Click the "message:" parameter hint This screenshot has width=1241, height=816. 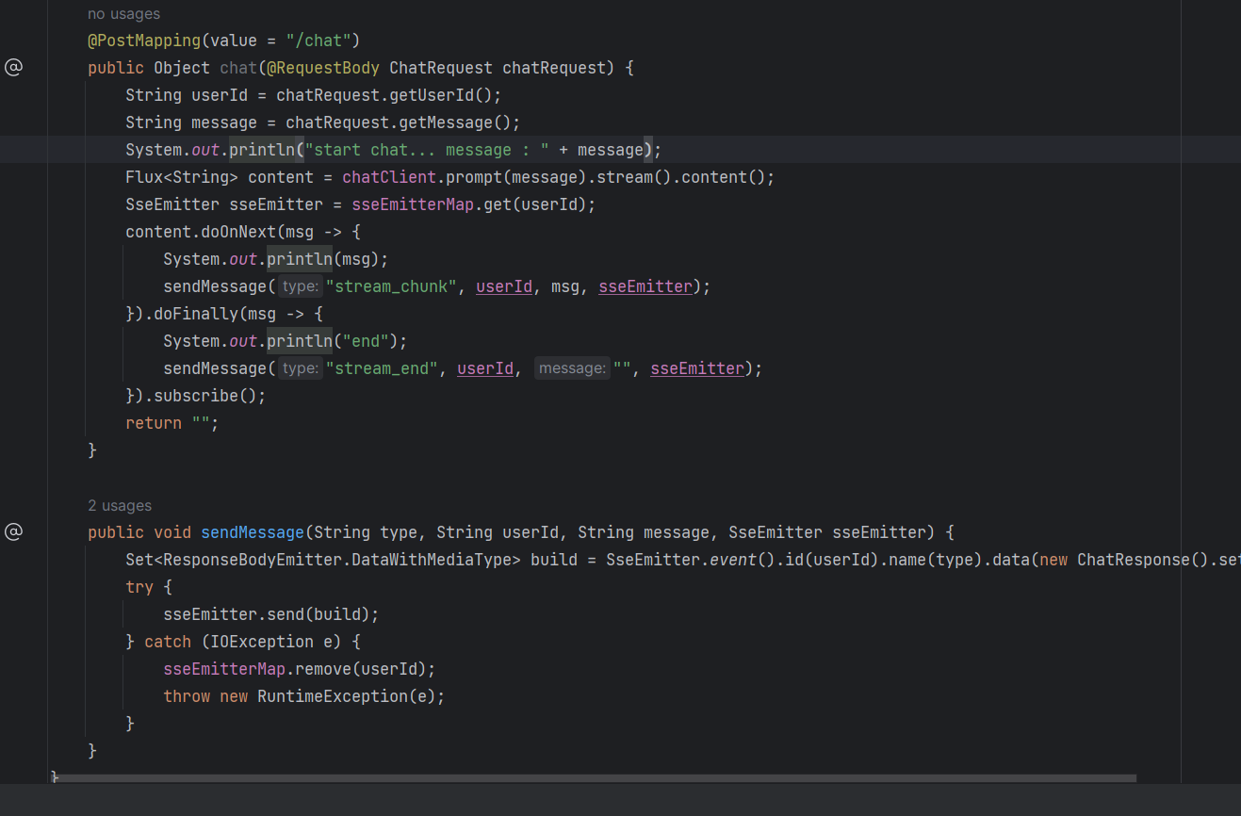click(x=572, y=368)
